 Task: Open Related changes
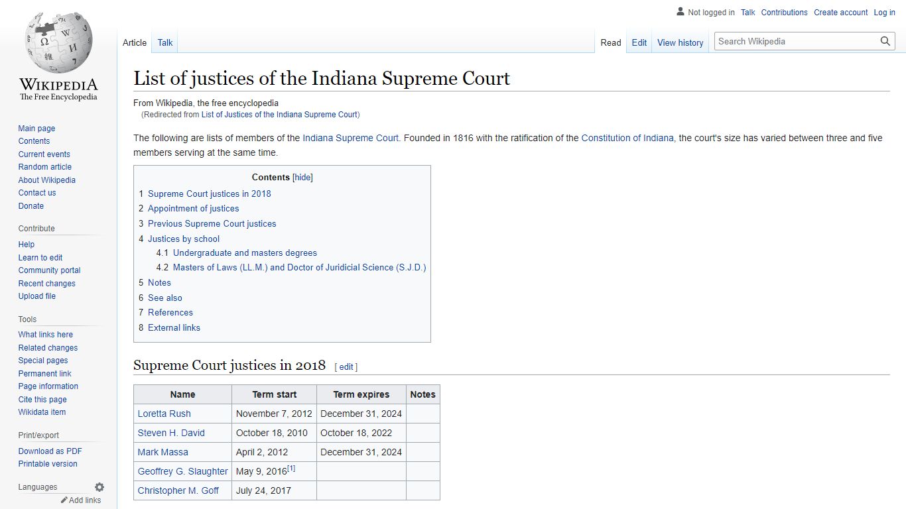click(48, 348)
